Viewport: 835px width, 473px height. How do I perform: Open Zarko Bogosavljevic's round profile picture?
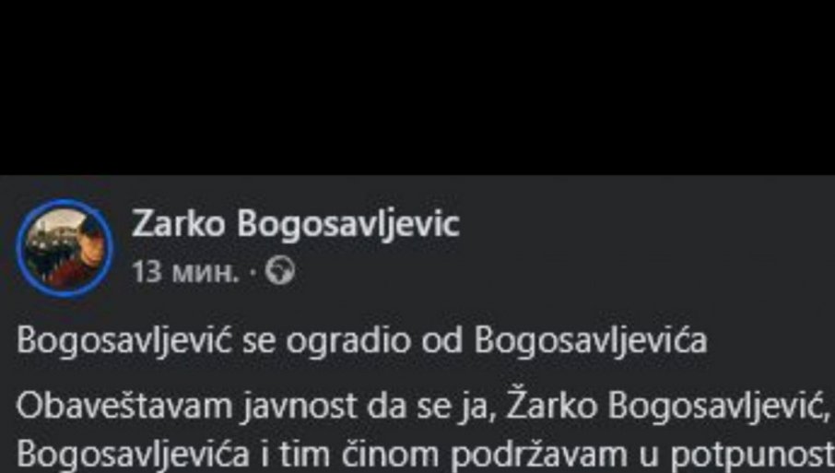[65, 248]
